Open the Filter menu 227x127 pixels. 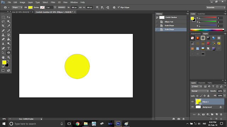pyautogui.click(x=53, y=2)
